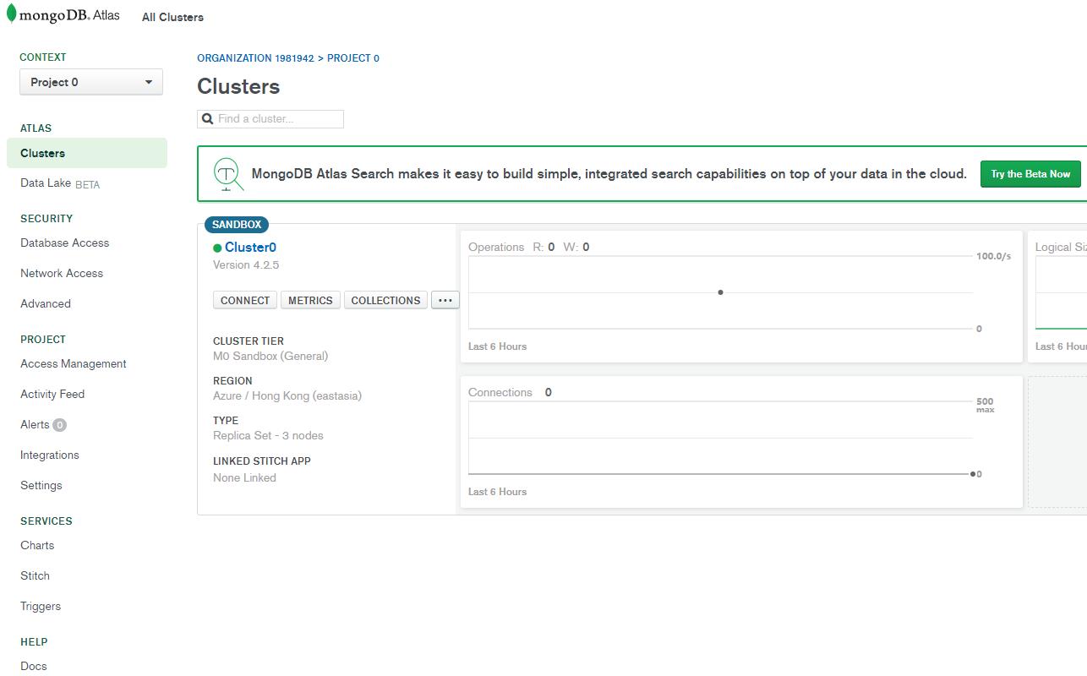Viewport: 1087px width, 676px height.
Task: Open All Clusters in top bar
Action: [172, 17]
